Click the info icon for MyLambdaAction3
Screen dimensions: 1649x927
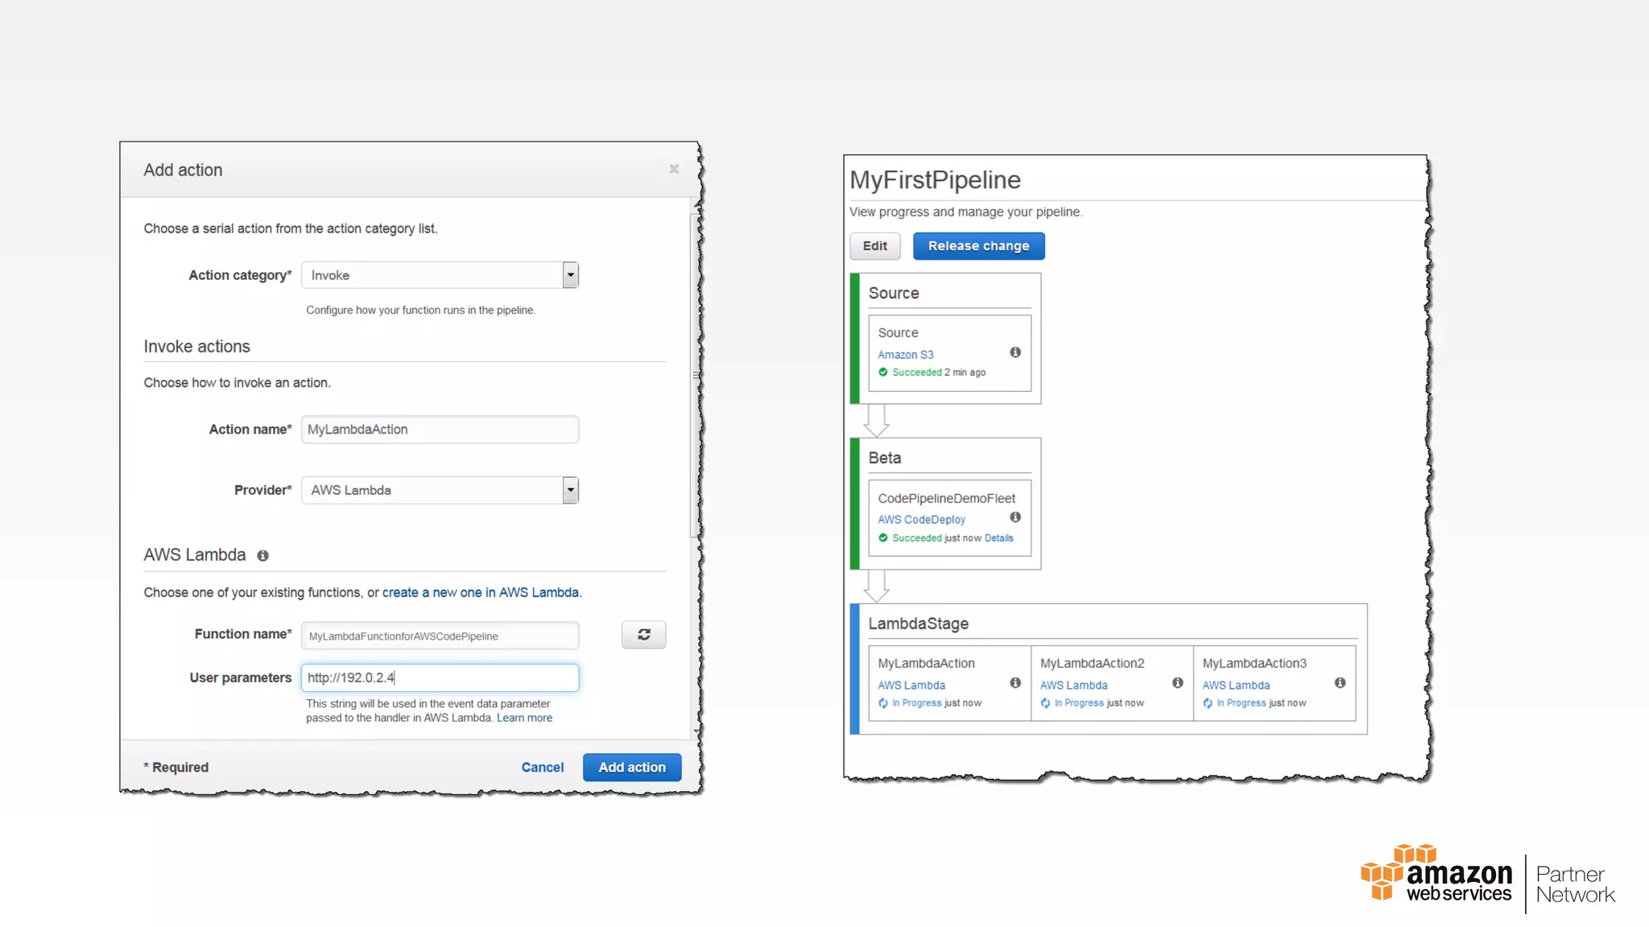pyautogui.click(x=1340, y=683)
